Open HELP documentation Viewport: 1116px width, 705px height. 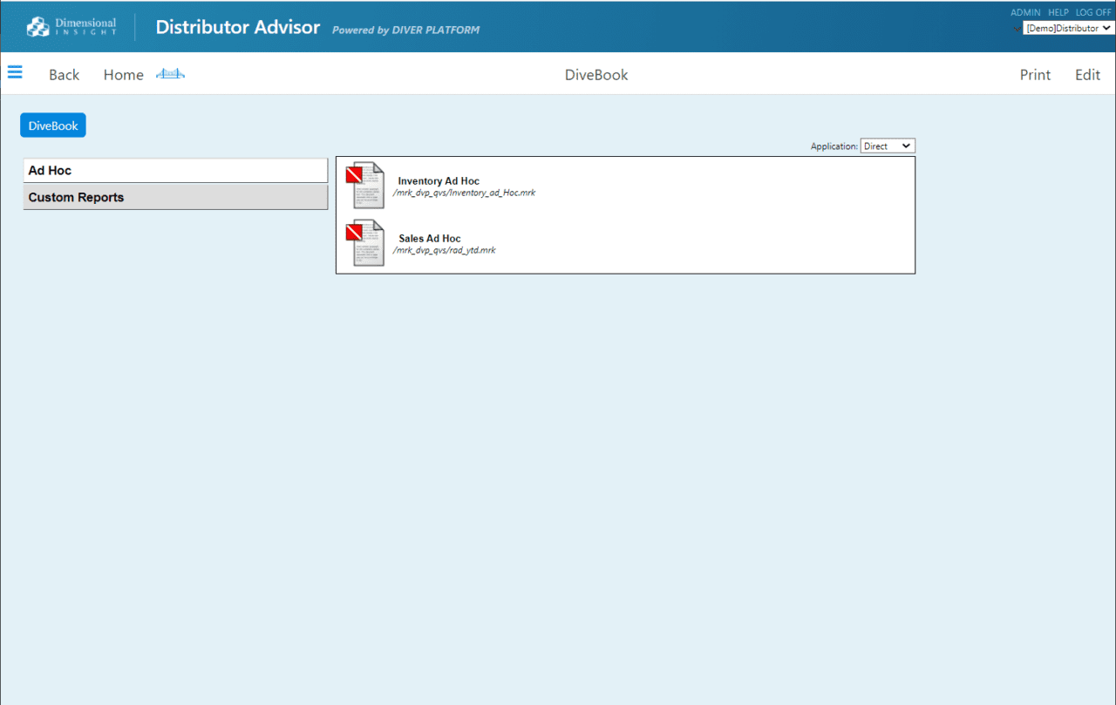(x=1058, y=12)
